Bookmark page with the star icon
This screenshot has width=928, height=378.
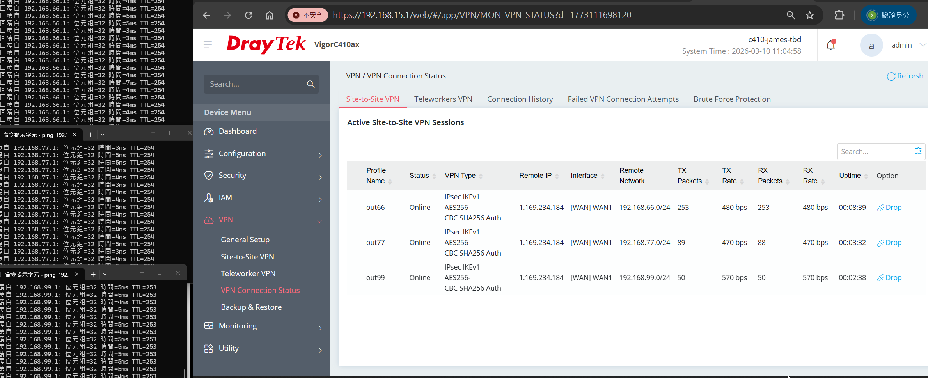coord(810,15)
